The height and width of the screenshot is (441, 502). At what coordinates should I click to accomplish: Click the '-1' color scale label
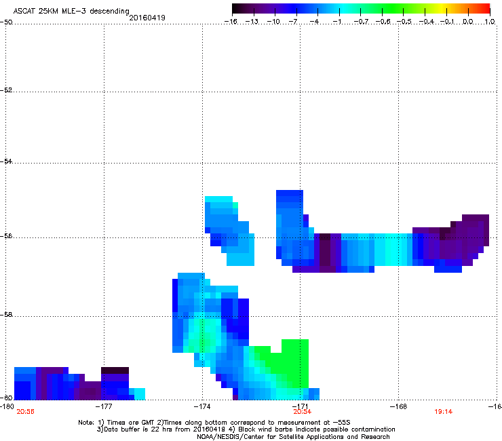click(x=336, y=22)
